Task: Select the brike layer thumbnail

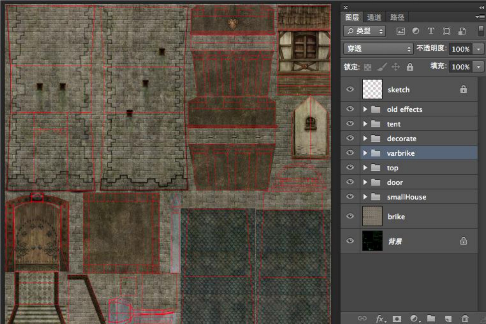Action: [x=372, y=216]
